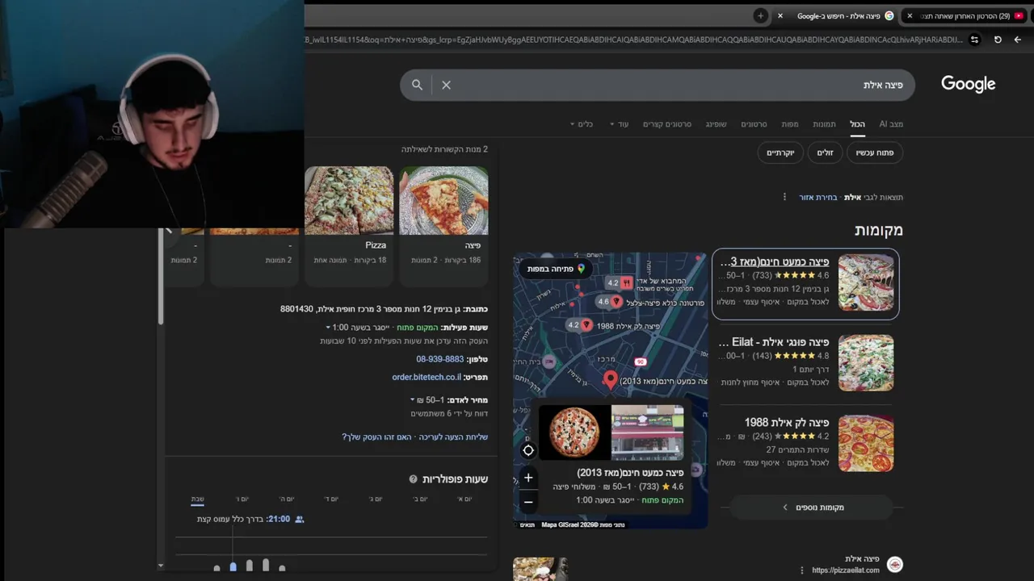Click the pizzaeilat.com site favicon
The image size is (1034, 581).
coord(894,565)
